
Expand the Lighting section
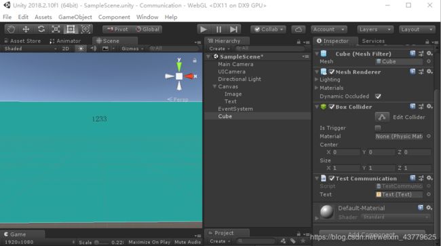(x=316, y=80)
